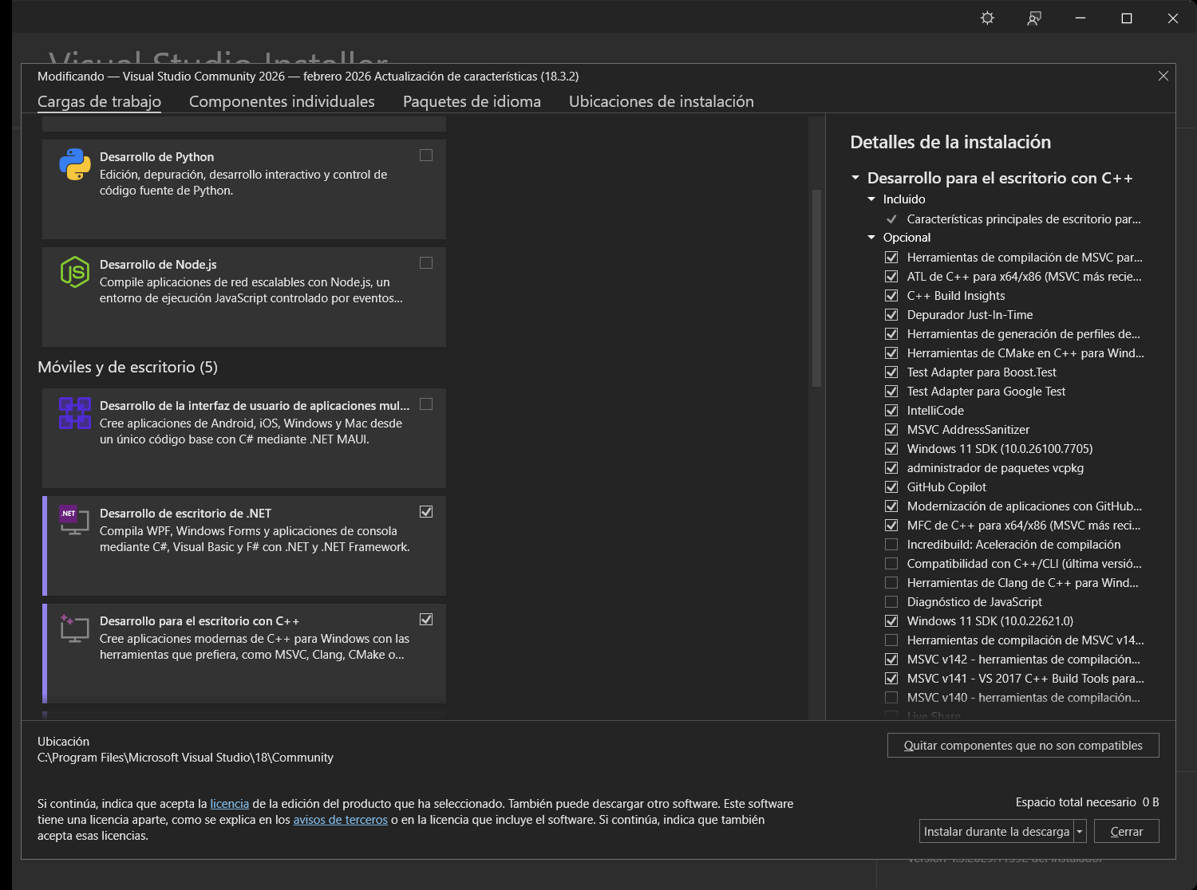Viewport: 1197px width, 890px height.
Task: Uncheck Depurador Just-In-Time component
Action: coord(891,315)
